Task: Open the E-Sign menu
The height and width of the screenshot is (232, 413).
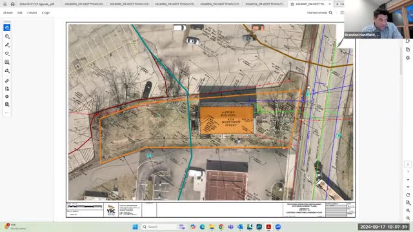Action: (x=46, y=13)
